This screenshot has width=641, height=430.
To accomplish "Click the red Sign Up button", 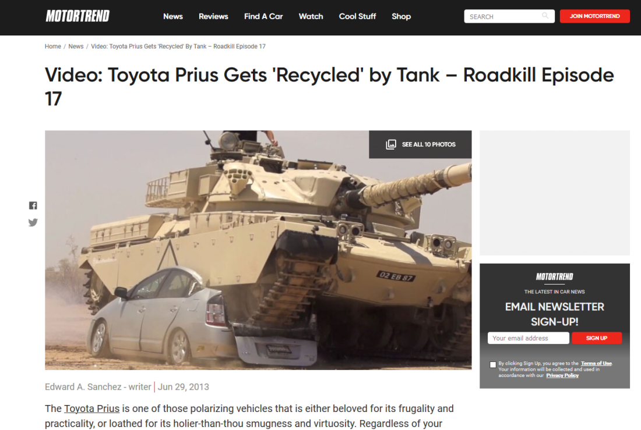I will (x=597, y=337).
